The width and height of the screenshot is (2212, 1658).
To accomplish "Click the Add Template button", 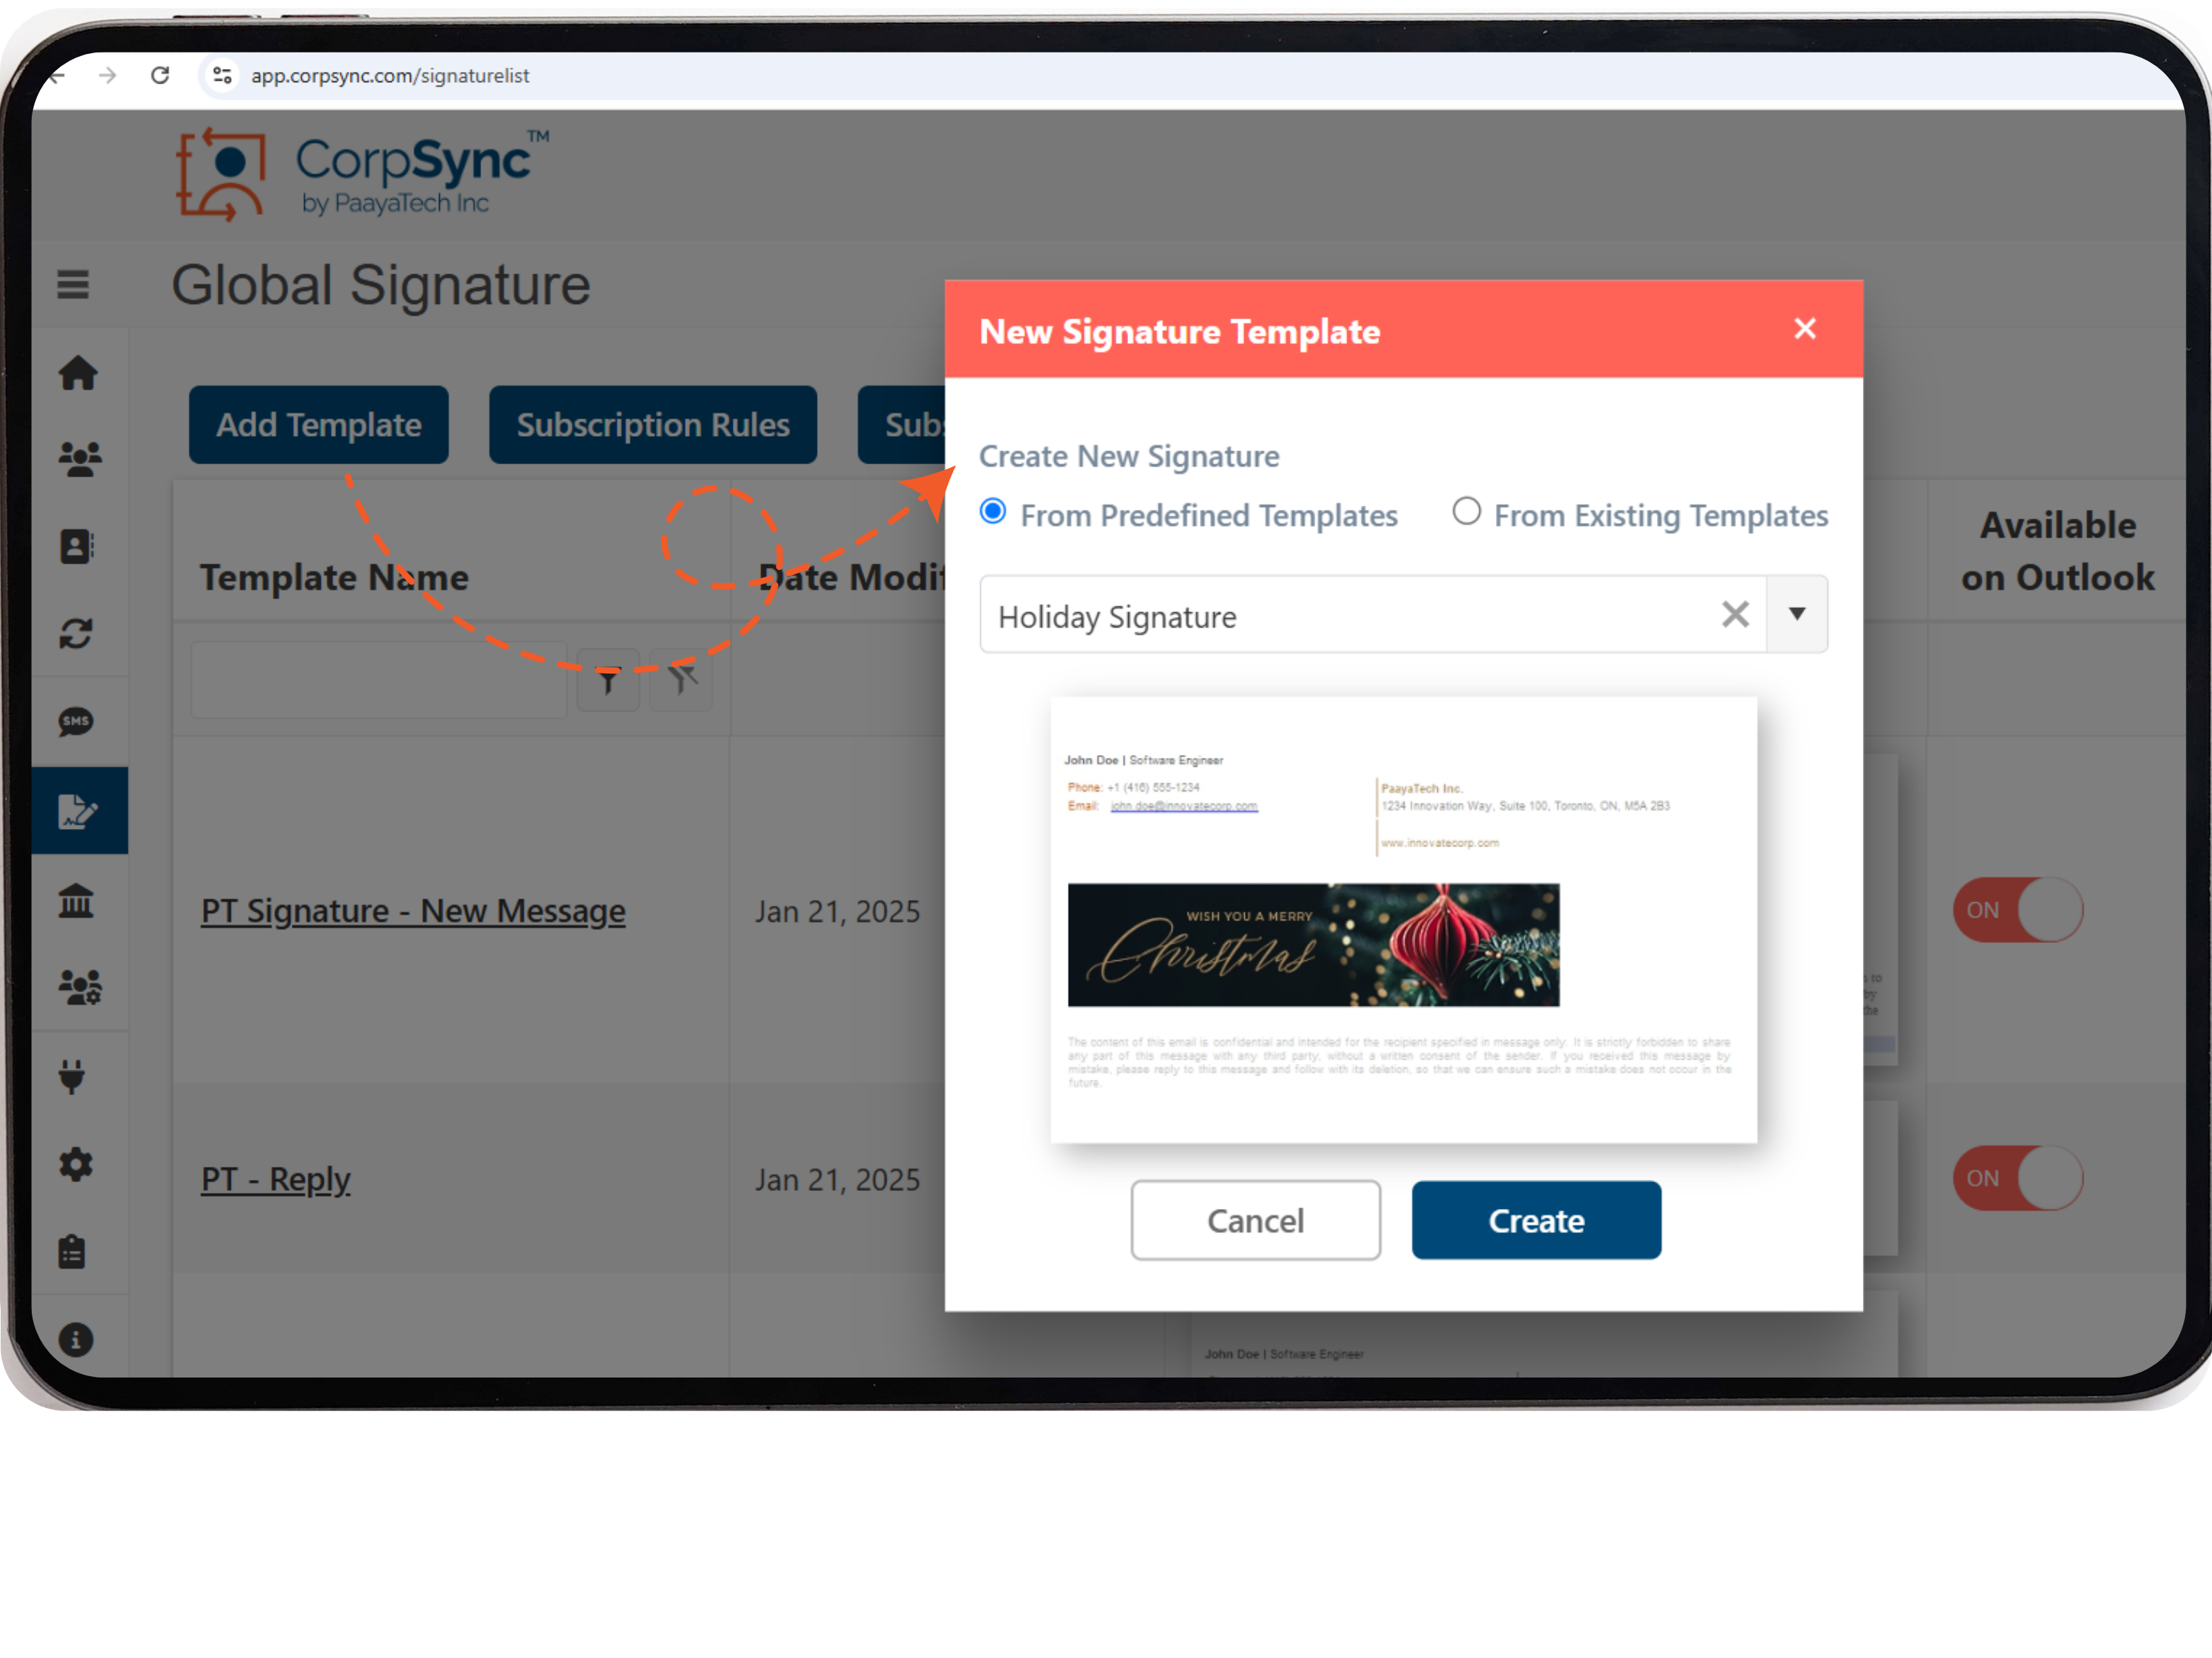I will pos(322,423).
